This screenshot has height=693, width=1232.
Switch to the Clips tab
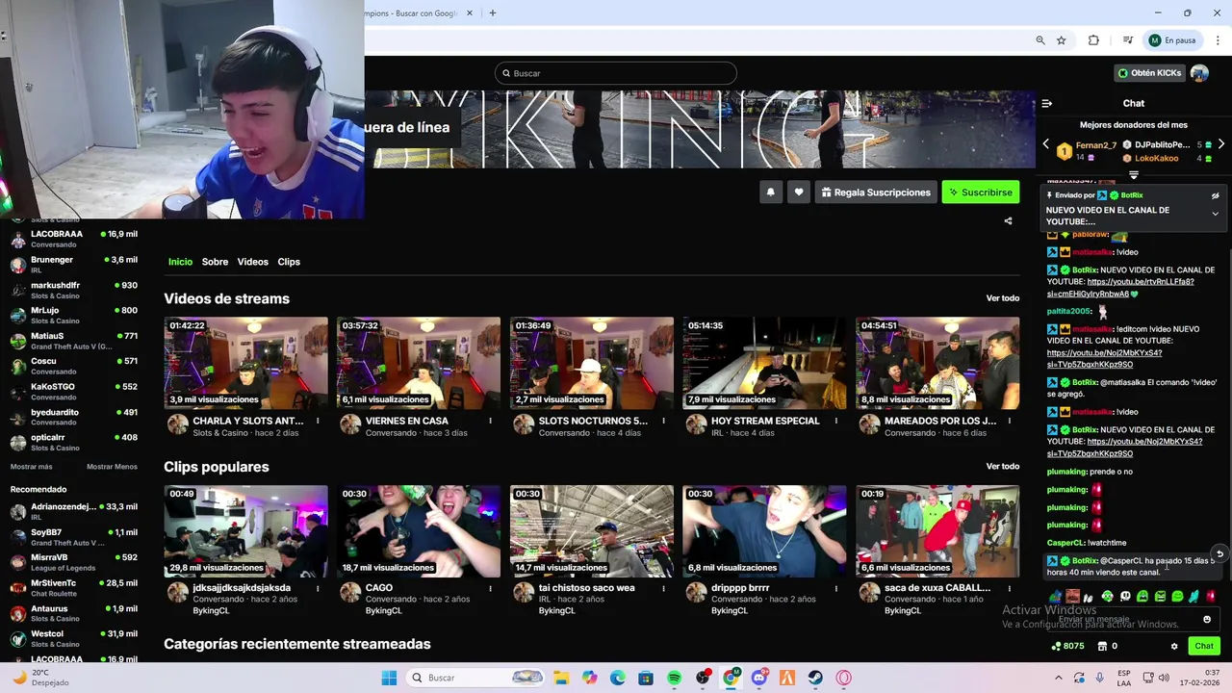coord(289,262)
